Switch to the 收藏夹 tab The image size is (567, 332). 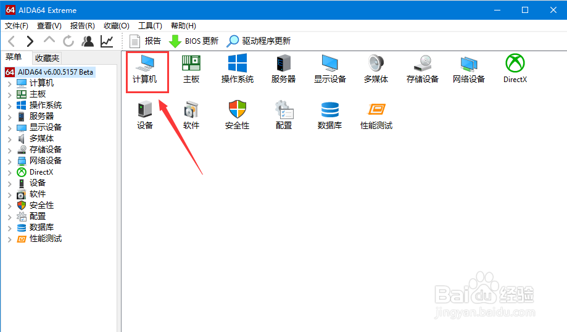coord(47,58)
